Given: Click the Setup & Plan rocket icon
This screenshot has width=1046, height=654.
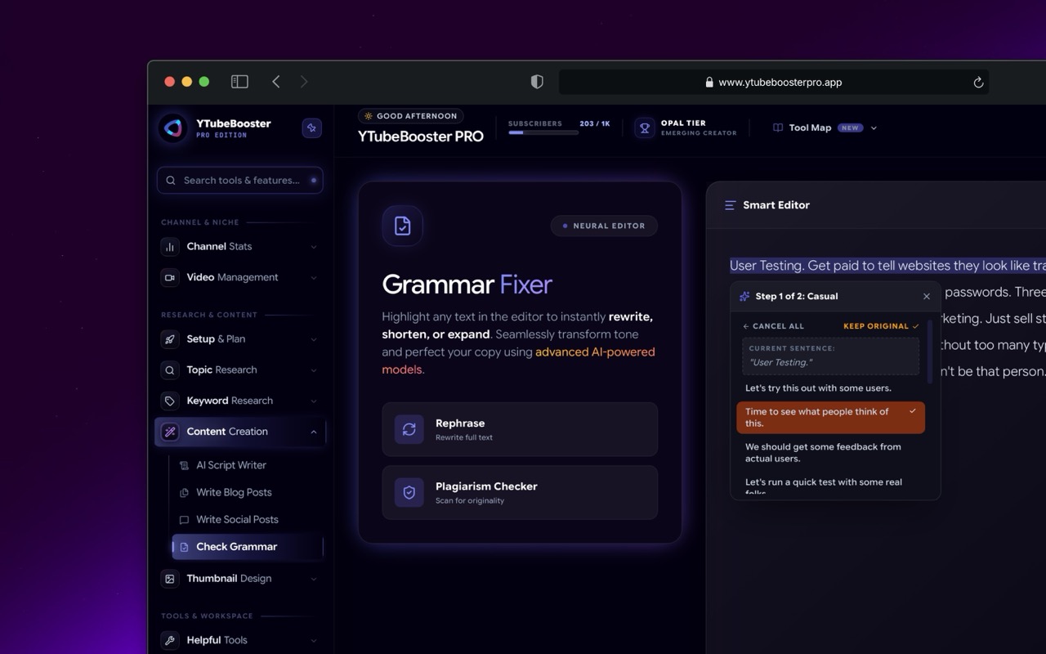Looking at the screenshot, I should (170, 339).
